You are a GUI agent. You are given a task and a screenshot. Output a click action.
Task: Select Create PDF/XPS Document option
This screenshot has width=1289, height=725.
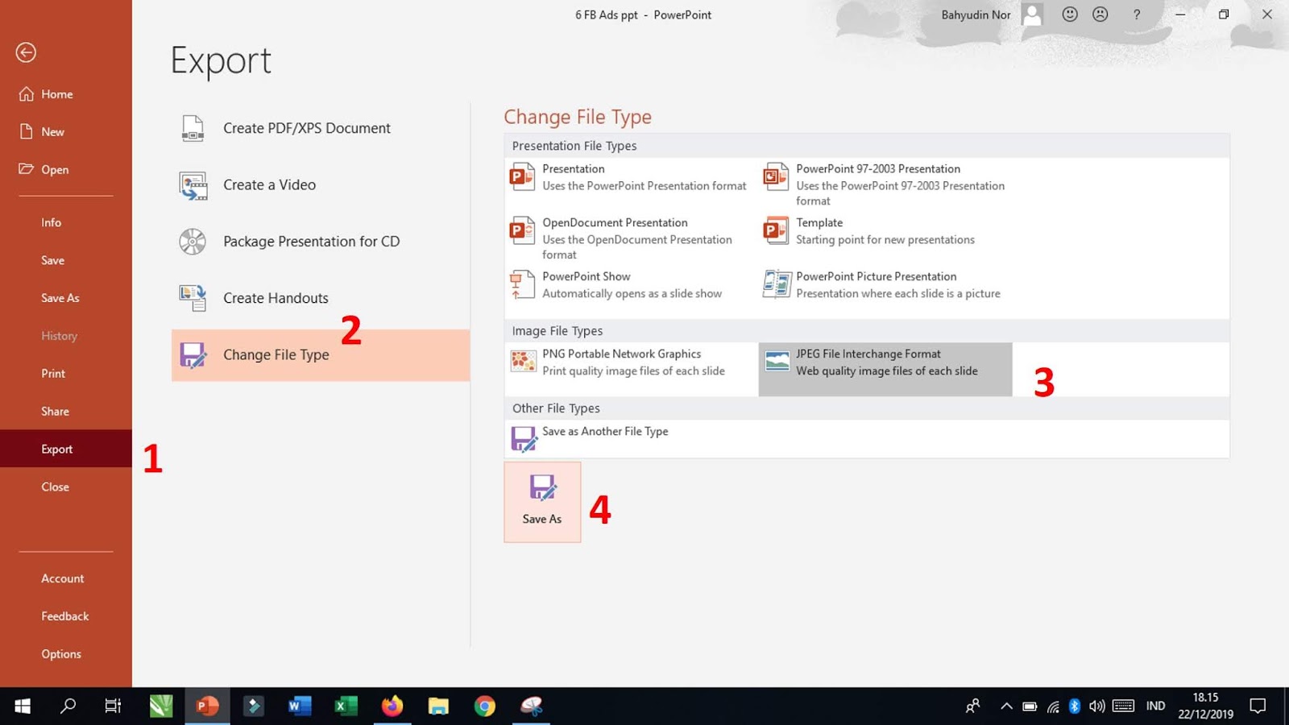click(x=321, y=128)
